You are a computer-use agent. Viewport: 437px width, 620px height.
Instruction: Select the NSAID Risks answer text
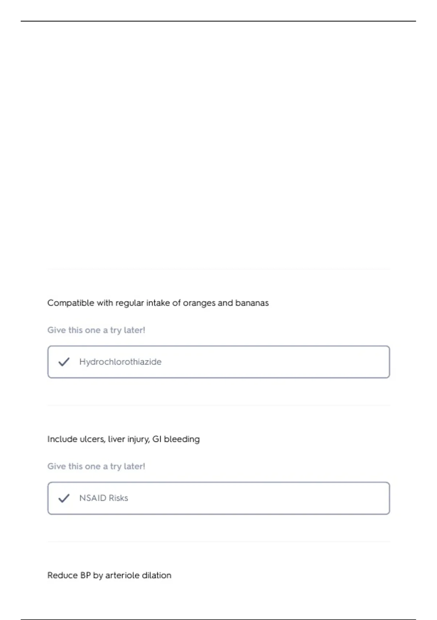point(103,498)
